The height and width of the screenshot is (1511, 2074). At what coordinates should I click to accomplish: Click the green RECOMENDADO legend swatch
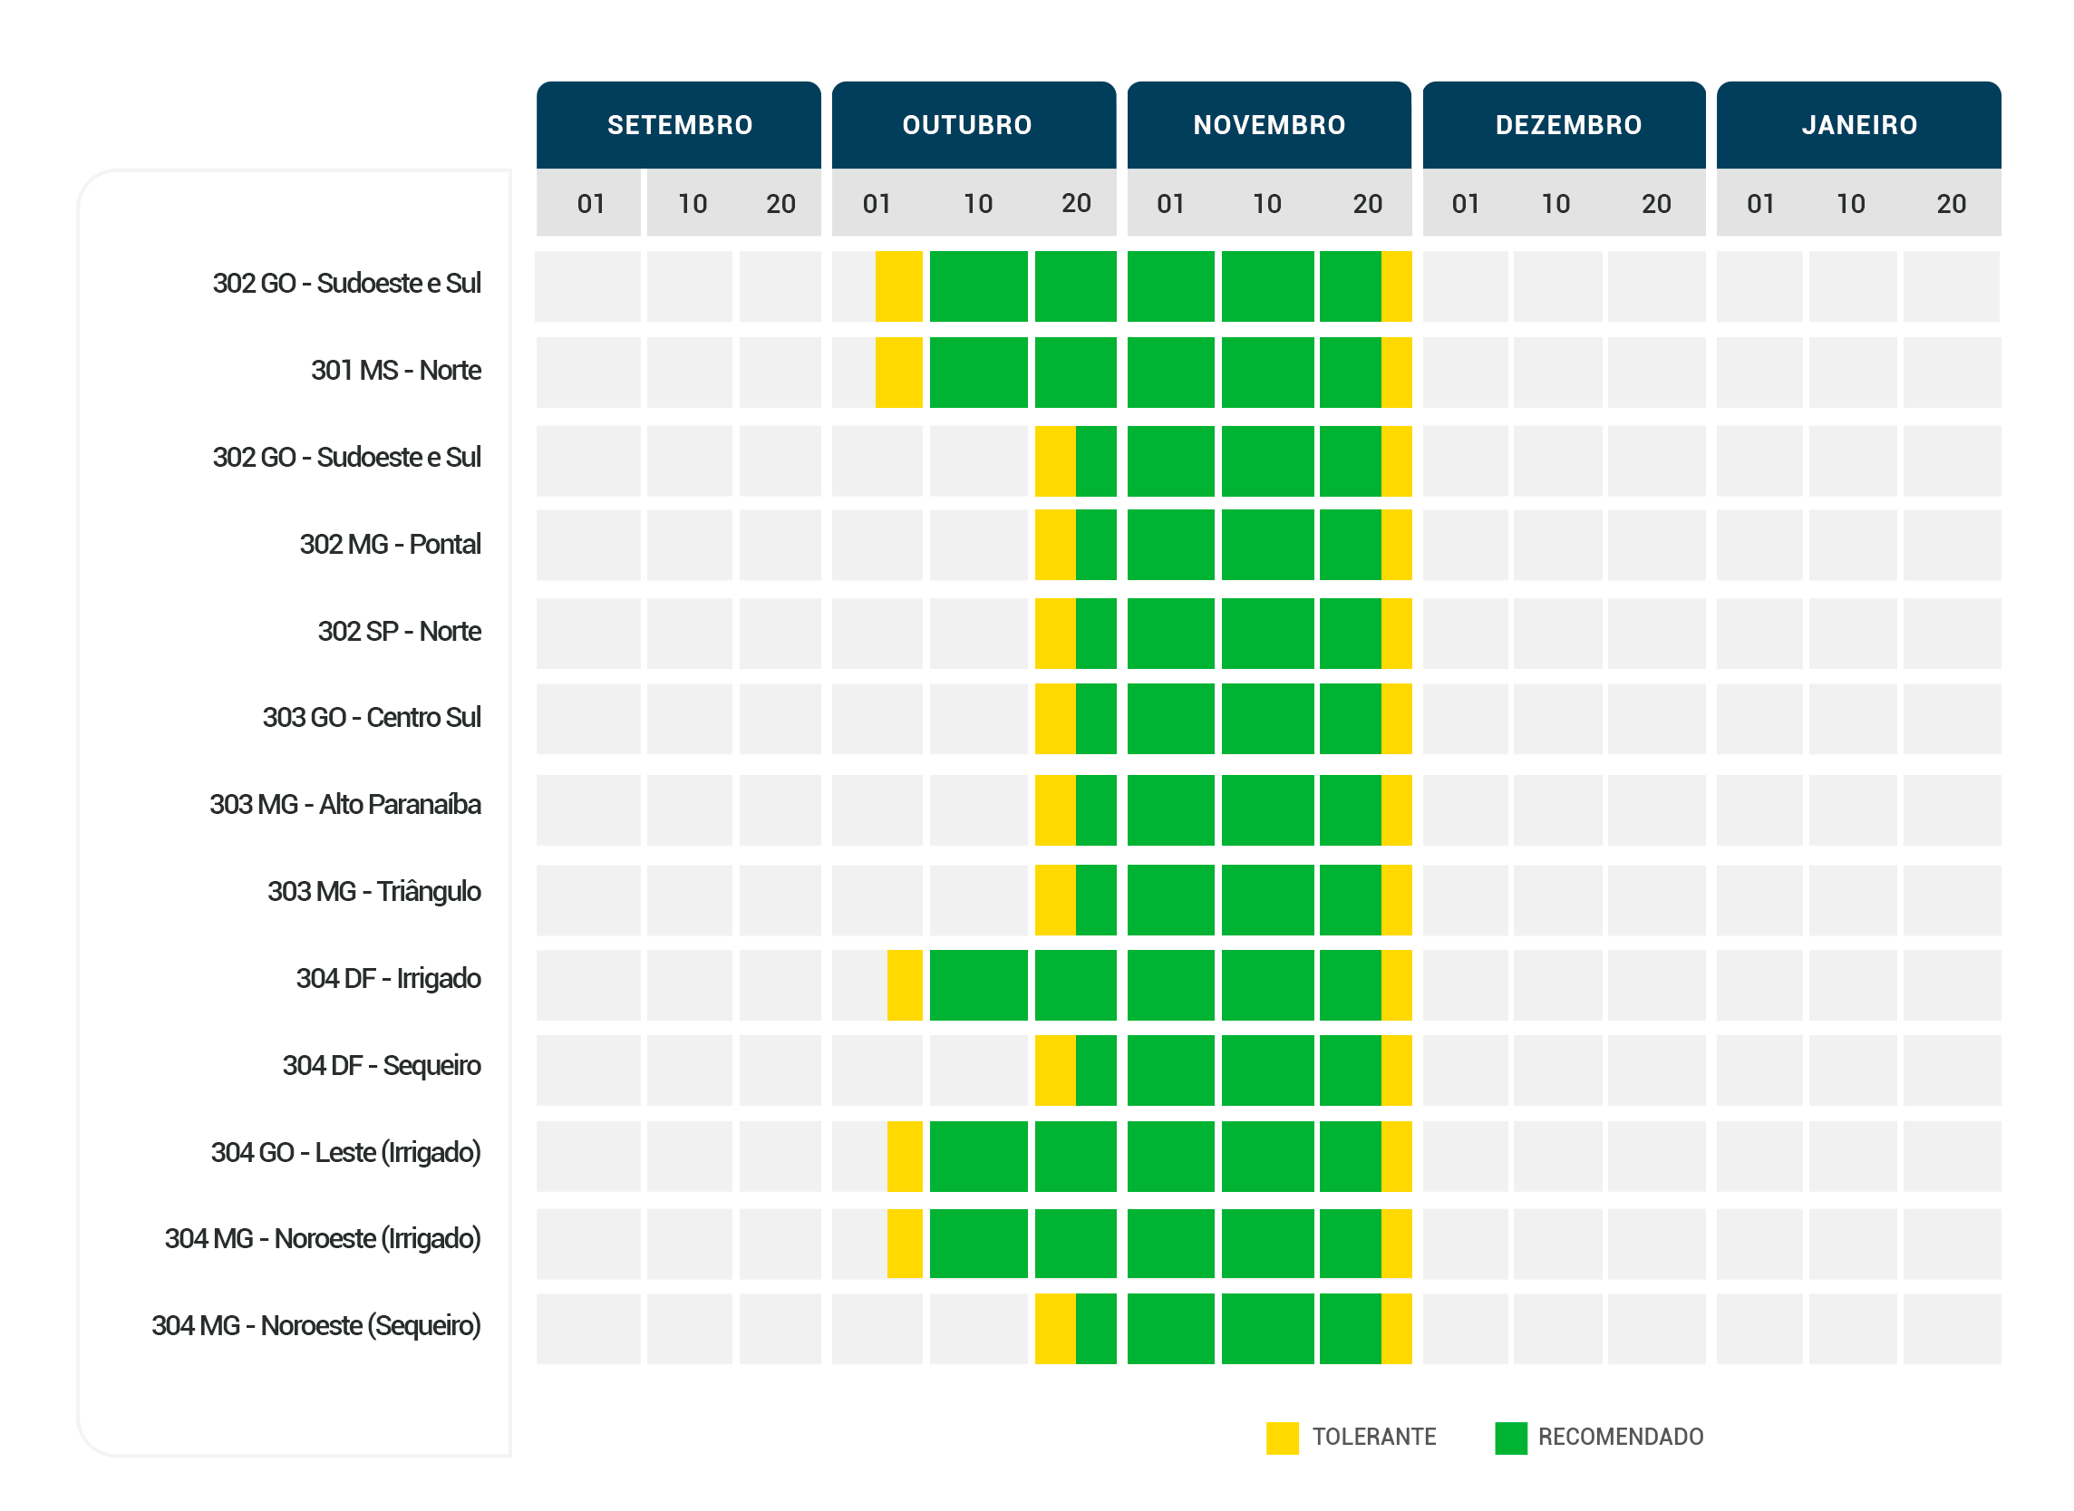[x=1511, y=1438]
